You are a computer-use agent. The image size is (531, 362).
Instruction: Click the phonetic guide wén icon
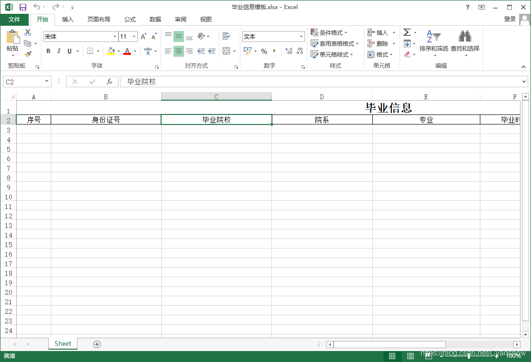tap(148, 51)
